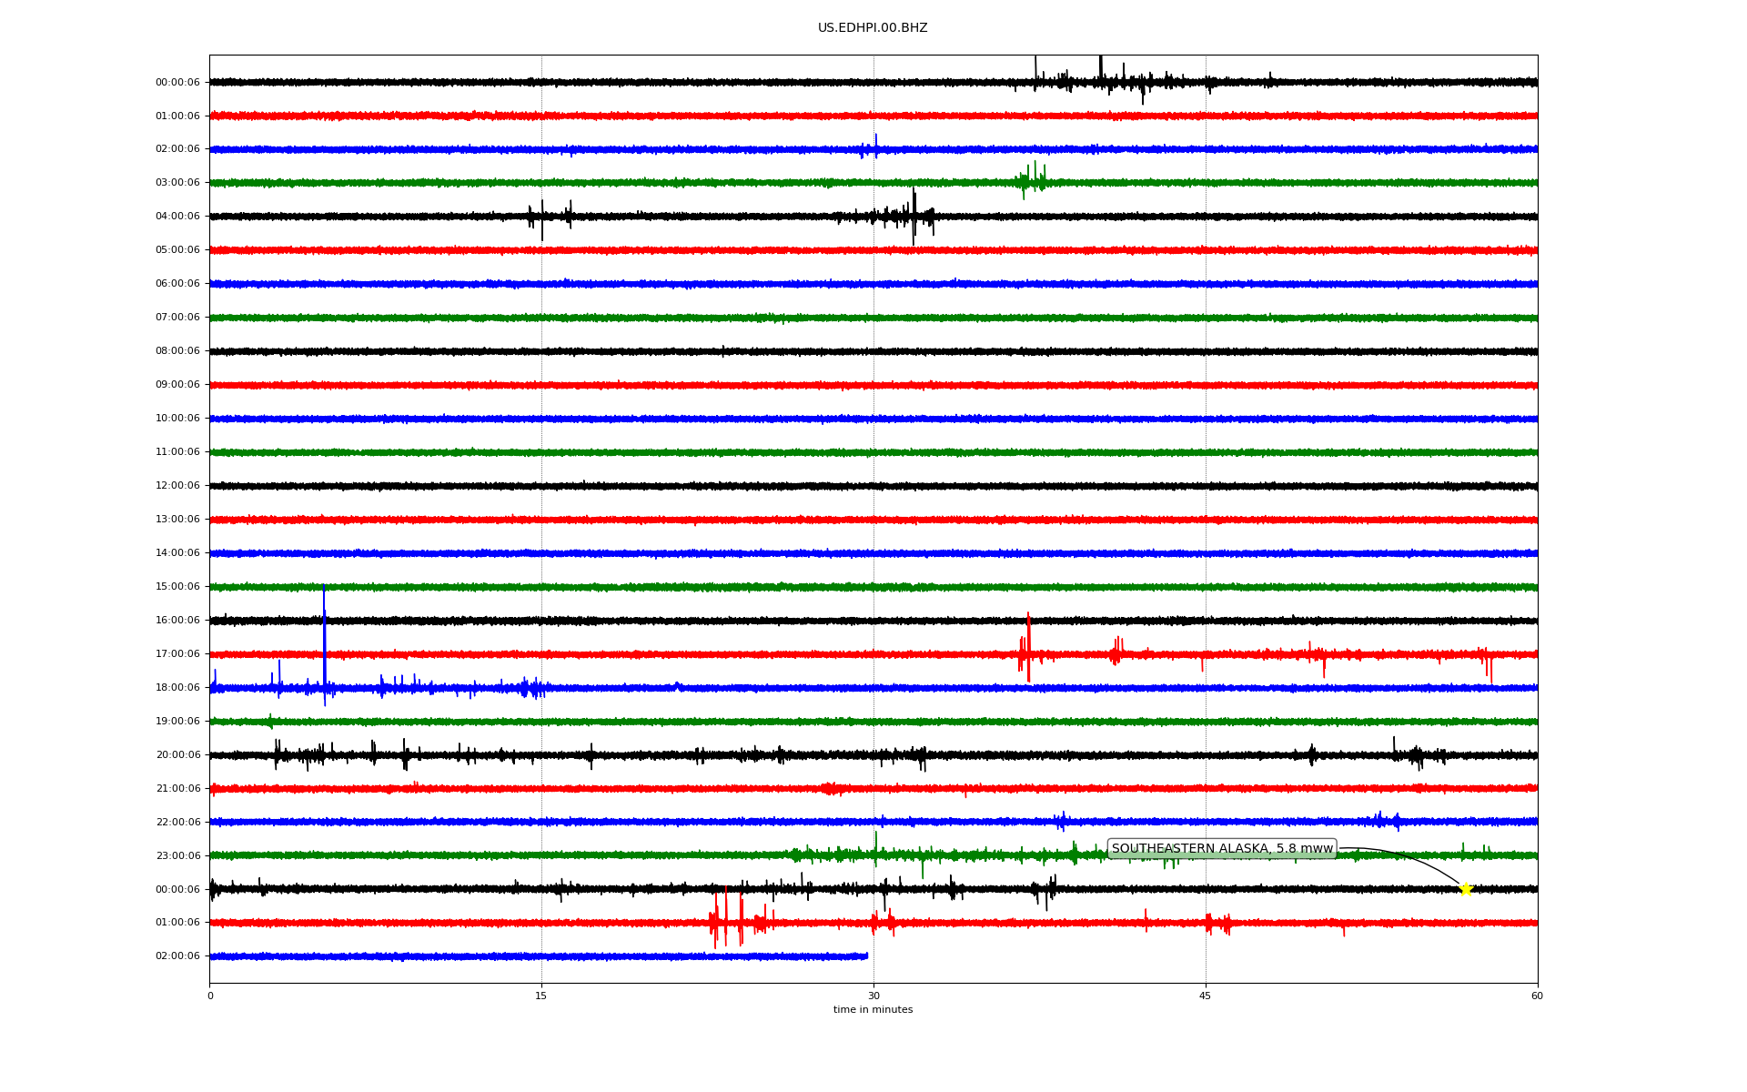Click the 60 minute x-axis tick label
Viewport: 1747px width, 1092px height.
click(x=1537, y=996)
